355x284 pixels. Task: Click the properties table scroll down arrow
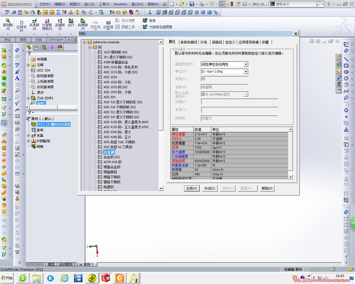click(290, 177)
